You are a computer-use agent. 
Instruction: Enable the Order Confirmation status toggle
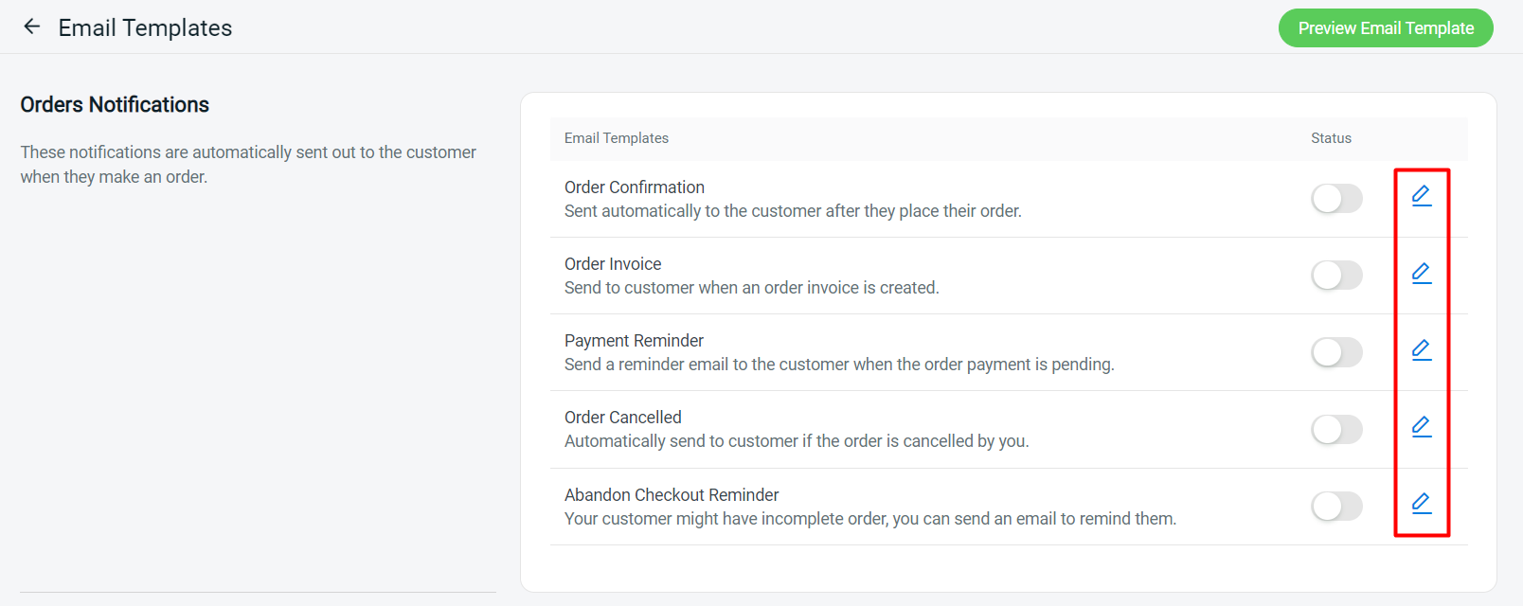pos(1336,198)
